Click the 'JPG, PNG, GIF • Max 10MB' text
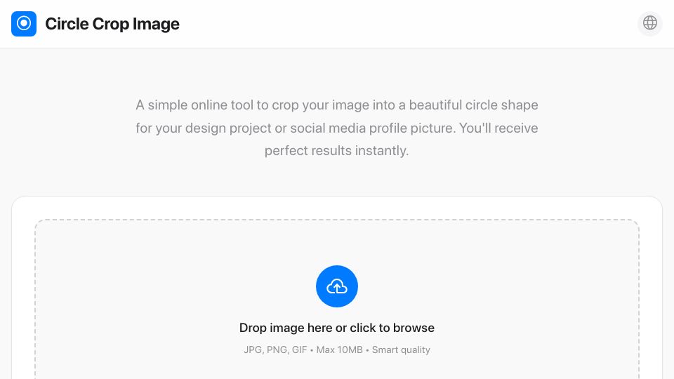 tap(303, 350)
